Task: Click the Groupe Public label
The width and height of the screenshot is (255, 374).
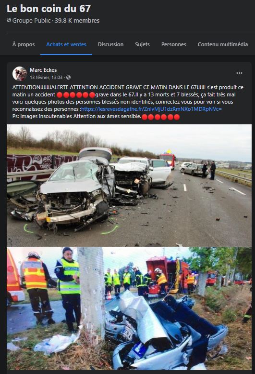Action: click(31, 21)
